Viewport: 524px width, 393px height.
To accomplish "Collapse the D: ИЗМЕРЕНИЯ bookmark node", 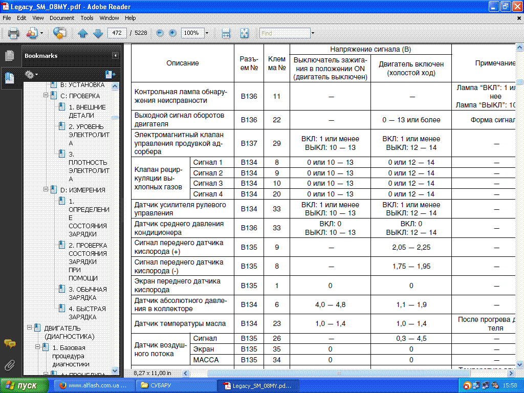I will (x=46, y=189).
